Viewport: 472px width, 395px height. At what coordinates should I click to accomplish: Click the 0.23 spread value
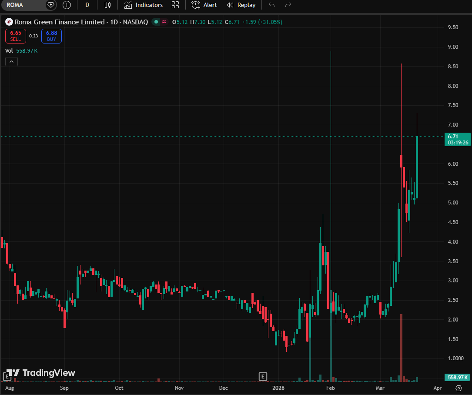click(33, 36)
